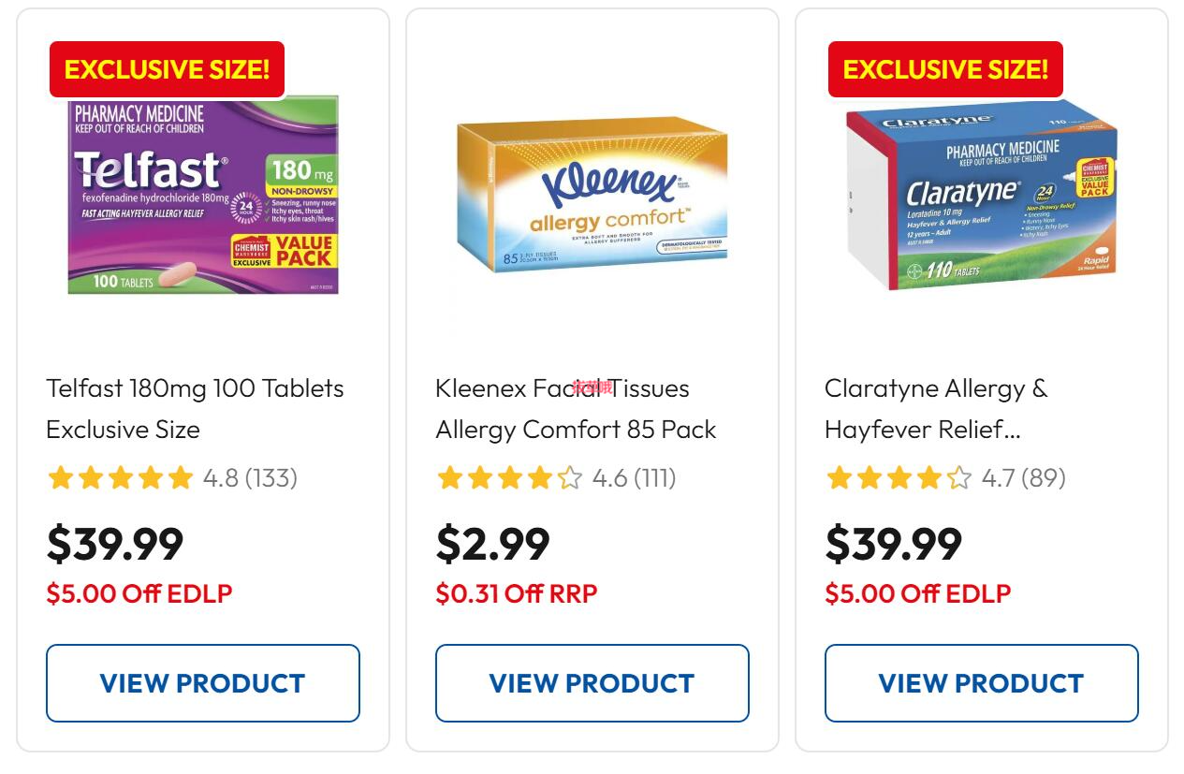
Task: Click the Kleenex star rating icons
Action: pos(510,478)
